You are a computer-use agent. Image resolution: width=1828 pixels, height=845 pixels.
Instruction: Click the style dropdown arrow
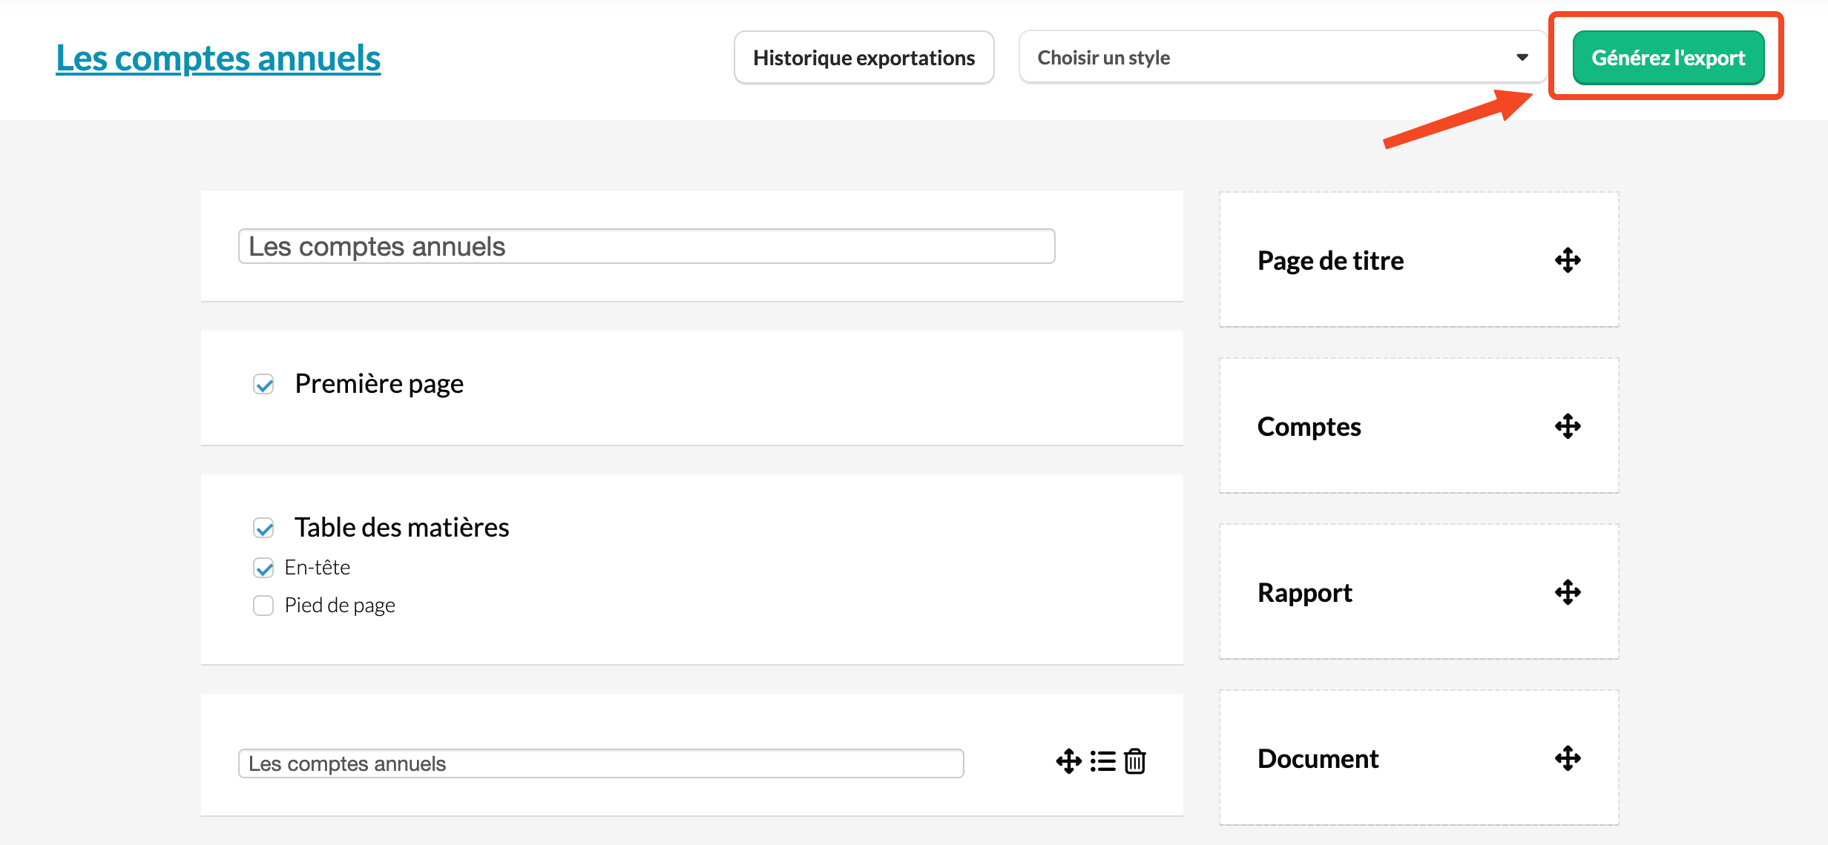tap(1522, 58)
